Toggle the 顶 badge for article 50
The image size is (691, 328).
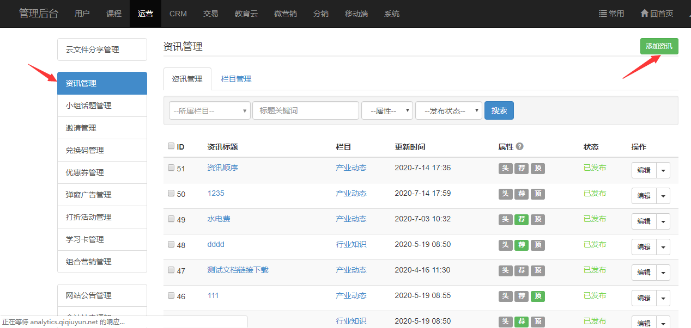pyautogui.click(x=538, y=194)
